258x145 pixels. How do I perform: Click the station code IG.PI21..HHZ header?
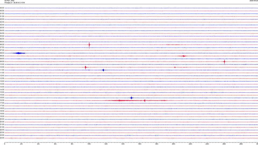coord(9,1)
